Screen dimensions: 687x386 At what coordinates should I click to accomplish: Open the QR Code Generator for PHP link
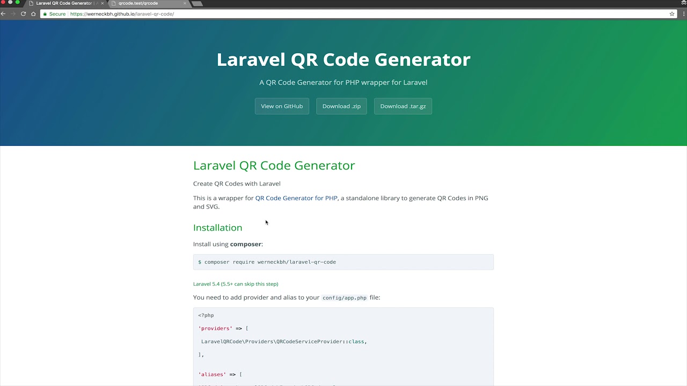(296, 198)
